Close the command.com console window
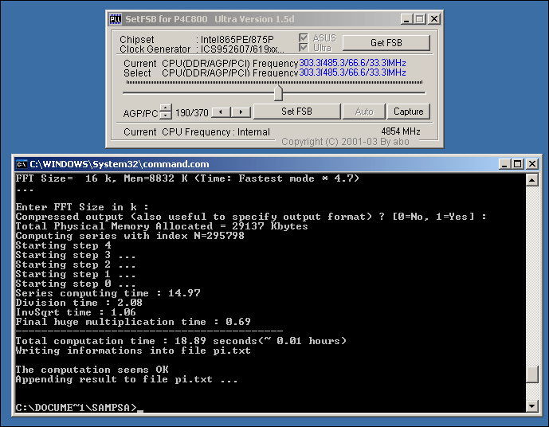 click(531, 164)
